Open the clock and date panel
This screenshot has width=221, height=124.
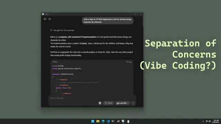tap(215, 121)
